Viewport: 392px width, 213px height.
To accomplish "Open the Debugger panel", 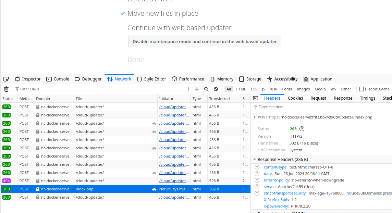I will pos(88,79).
